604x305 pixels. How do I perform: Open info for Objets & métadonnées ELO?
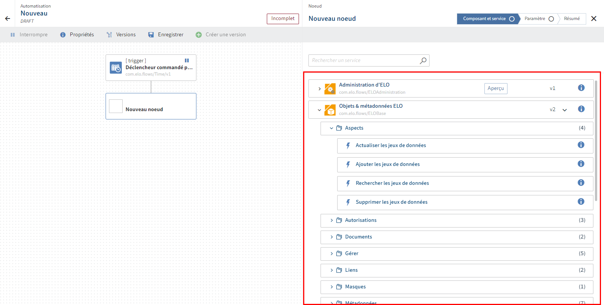click(x=581, y=109)
